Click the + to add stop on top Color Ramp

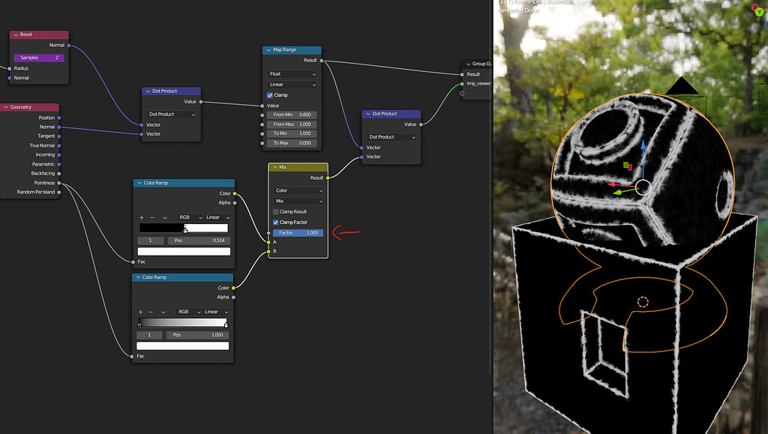pos(141,217)
